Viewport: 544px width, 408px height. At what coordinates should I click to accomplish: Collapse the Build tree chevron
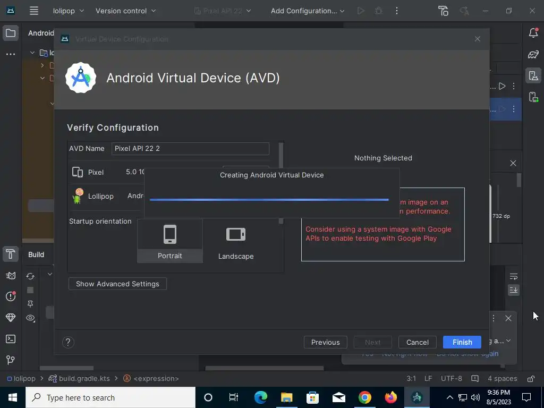coord(49,274)
